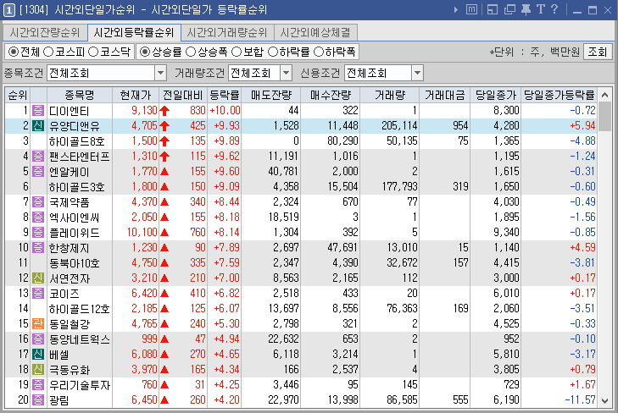Click the 신 badge beside 서연전자
The height and width of the screenshot is (413, 618).
(x=38, y=278)
